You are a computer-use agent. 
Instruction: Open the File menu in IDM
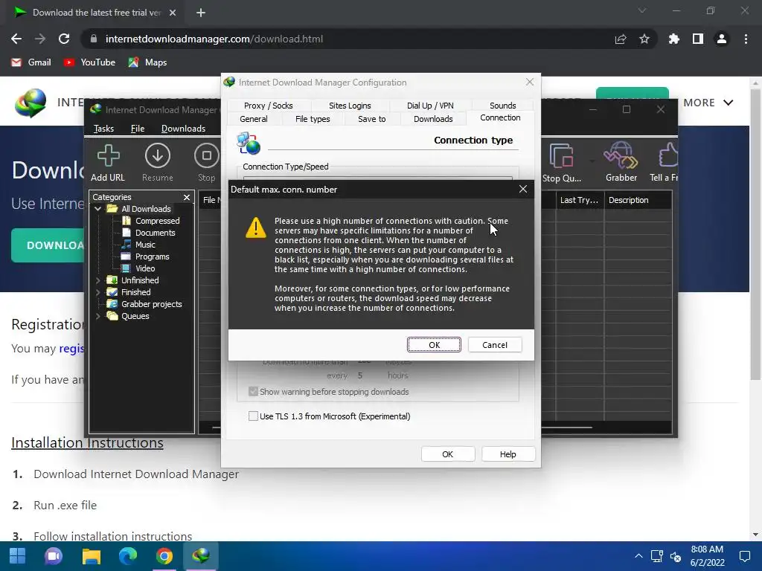tap(138, 128)
